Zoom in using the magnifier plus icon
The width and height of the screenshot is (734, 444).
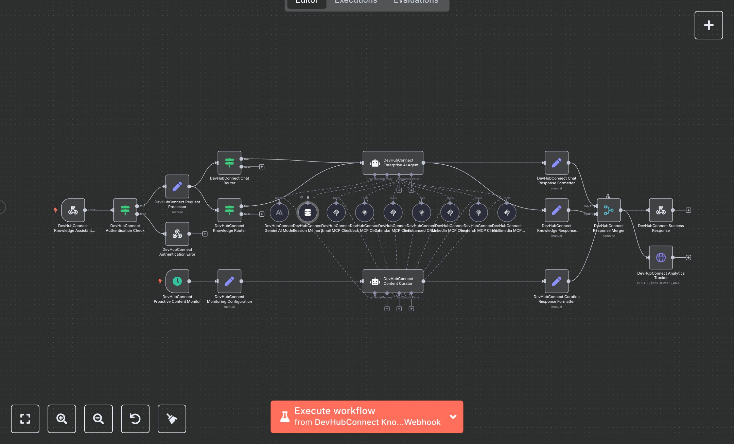tap(62, 419)
